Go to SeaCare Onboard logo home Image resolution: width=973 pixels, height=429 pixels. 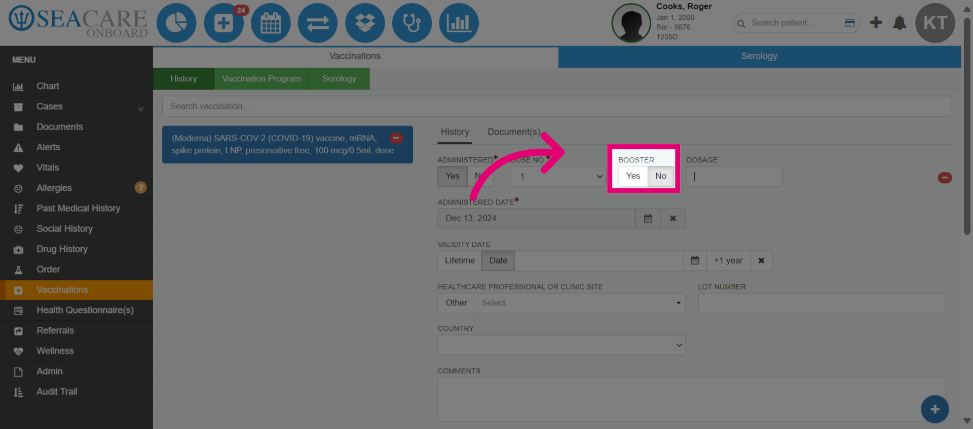(78, 22)
